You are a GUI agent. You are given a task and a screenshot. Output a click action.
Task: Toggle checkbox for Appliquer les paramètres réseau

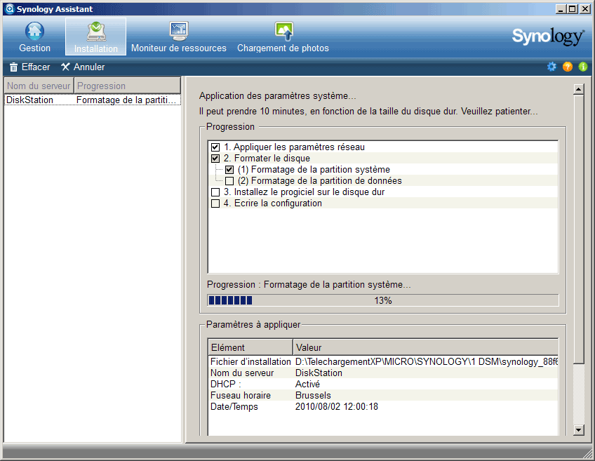click(215, 147)
